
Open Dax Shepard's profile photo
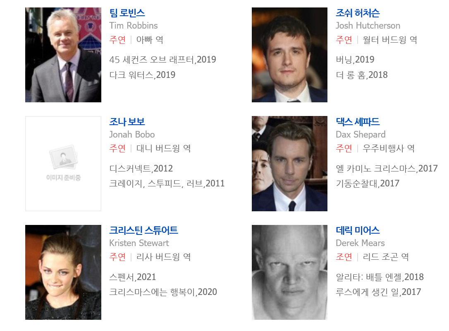[x=289, y=164]
